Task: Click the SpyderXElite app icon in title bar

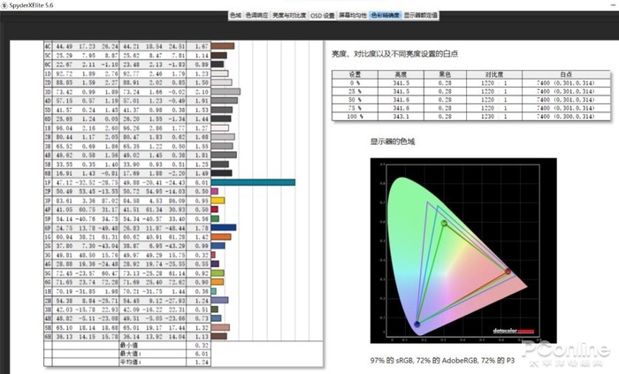Action: (x=5, y=4)
